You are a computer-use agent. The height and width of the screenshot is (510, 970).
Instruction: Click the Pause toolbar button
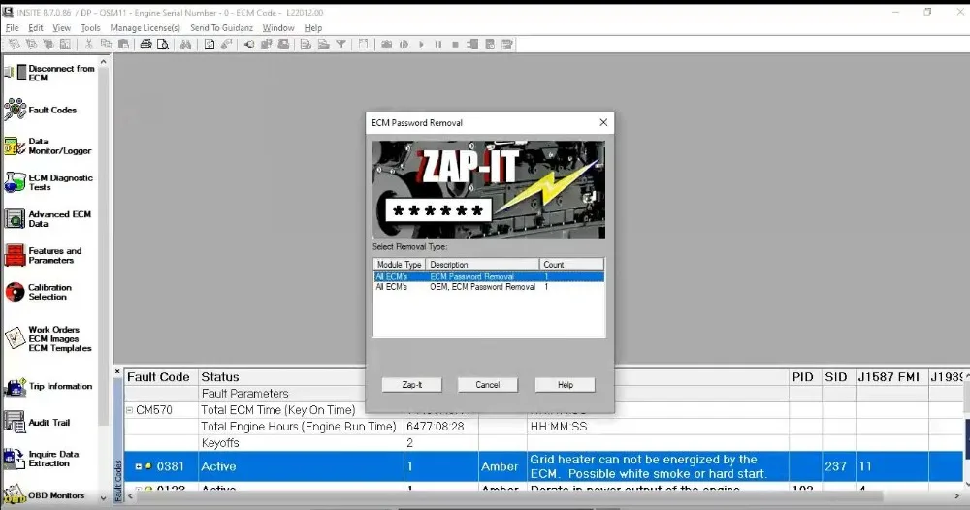click(x=438, y=45)
